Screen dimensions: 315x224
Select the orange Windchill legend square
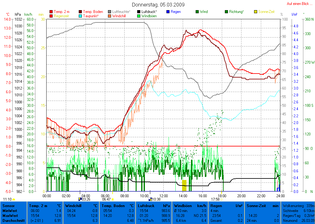click(110, 16)
